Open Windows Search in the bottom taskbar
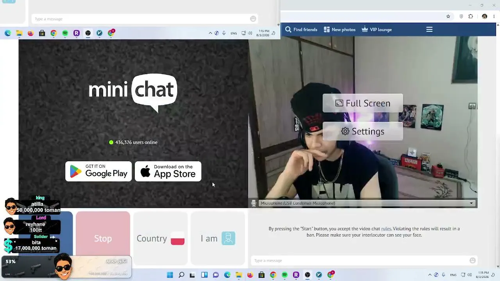The height and width of the screenshot is (281, 500). click(181, 275)
